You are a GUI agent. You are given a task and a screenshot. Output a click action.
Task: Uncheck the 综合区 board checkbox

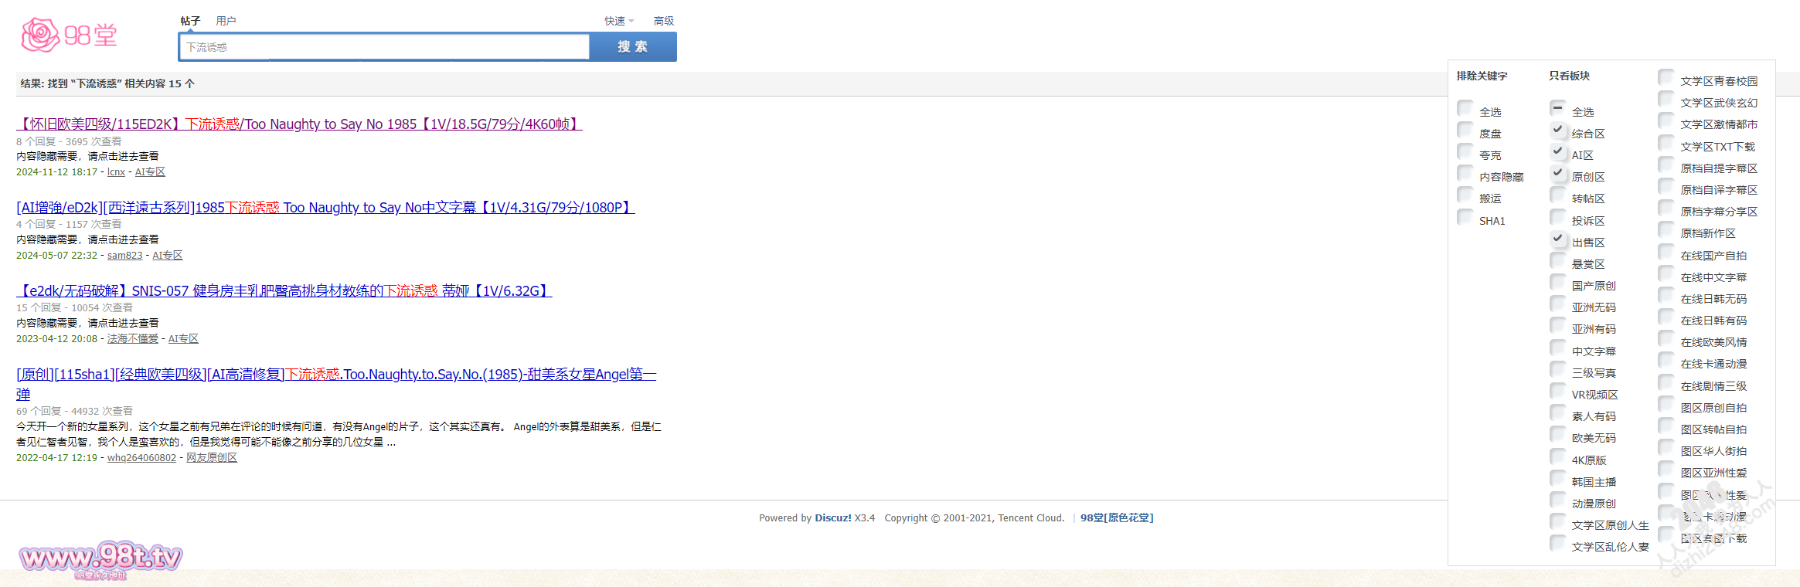pyautogui.click(x=1558, y=130)
